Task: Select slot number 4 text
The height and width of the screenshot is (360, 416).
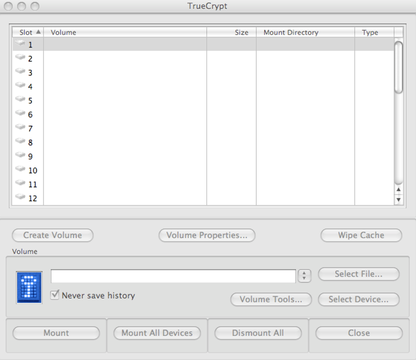Action: [30, 86]
